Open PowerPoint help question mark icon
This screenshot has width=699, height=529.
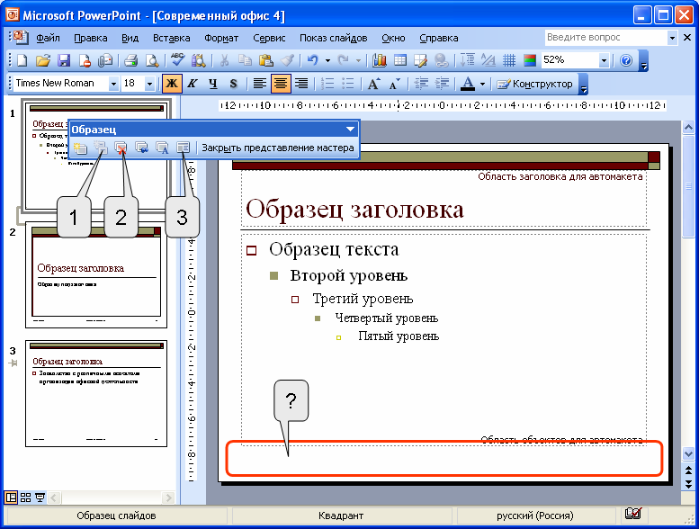(626, 60)
